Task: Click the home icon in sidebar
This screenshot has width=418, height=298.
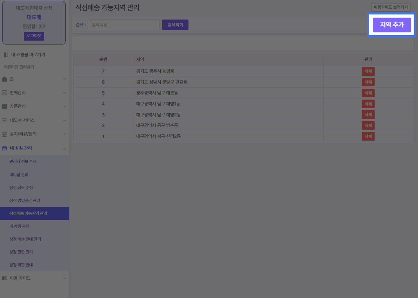Action: point(5,79)
